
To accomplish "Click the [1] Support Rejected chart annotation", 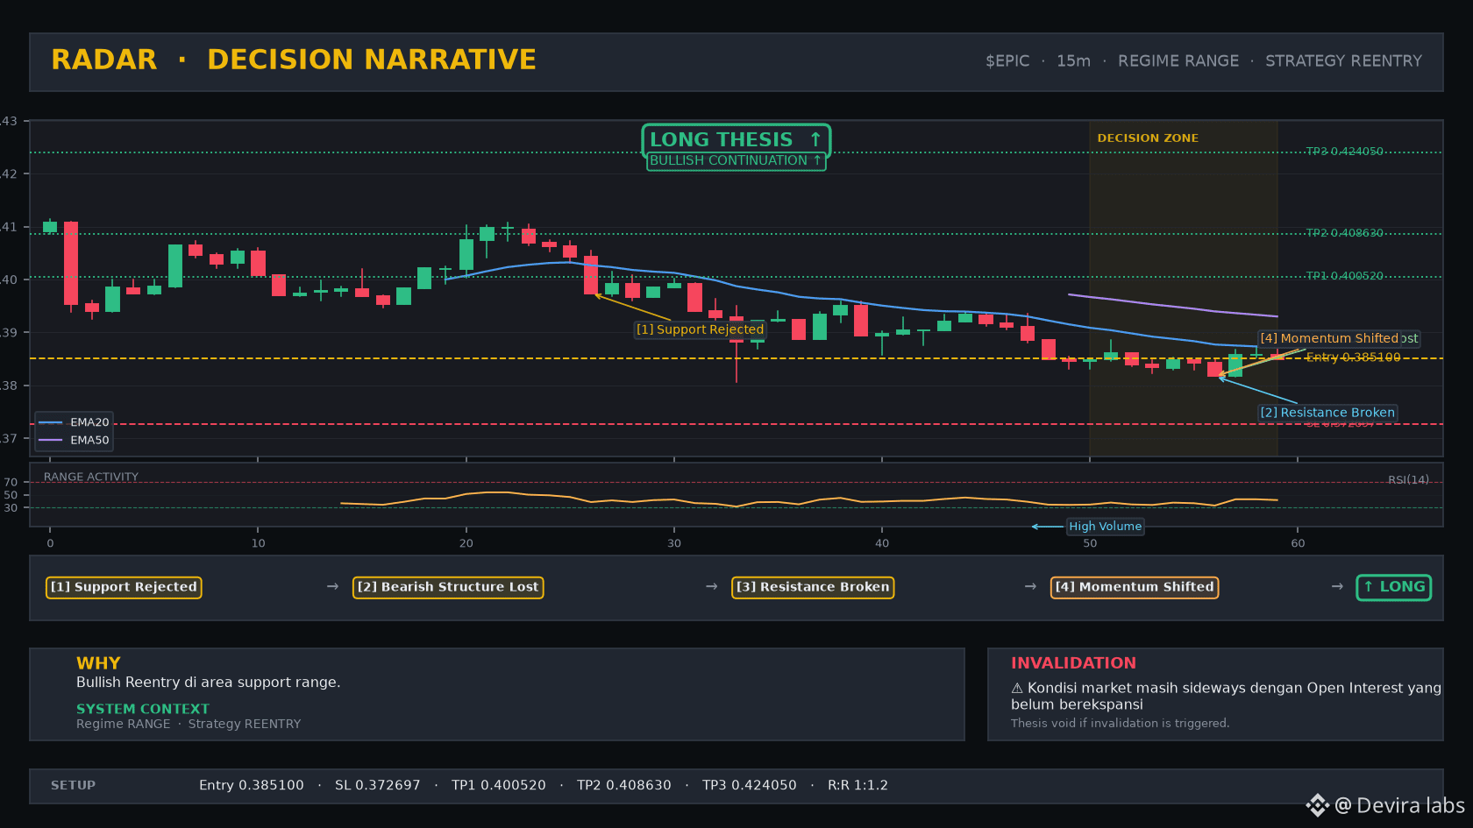I will coord(700,329).
